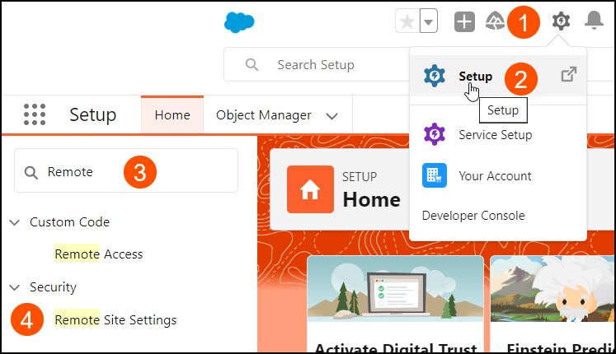Open the notifications bell
The height and width of the screenshot is (354, 616).
point(594,21)
